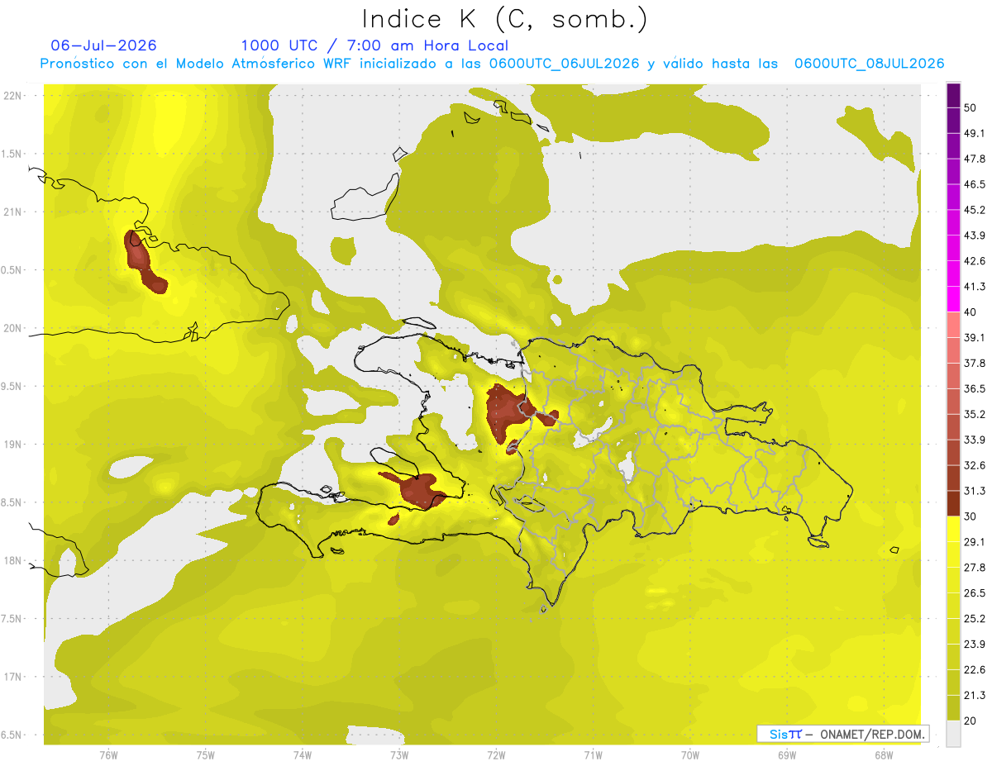The height and width of the screenshot is (766, 992).
Task: Click the '71W' longitude axis label
Action: pos(593,755)
